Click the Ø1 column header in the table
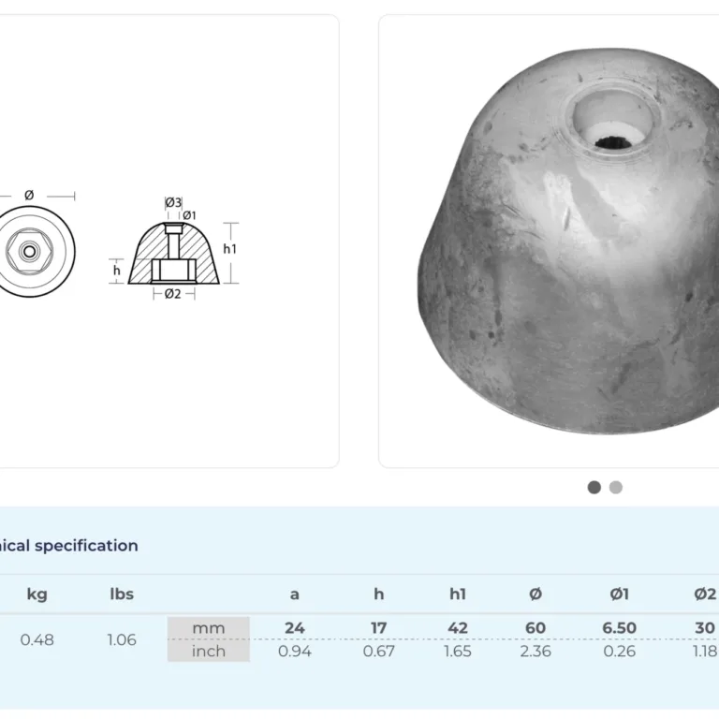This screenshot has height=719, width=719. tap(619, 594)
